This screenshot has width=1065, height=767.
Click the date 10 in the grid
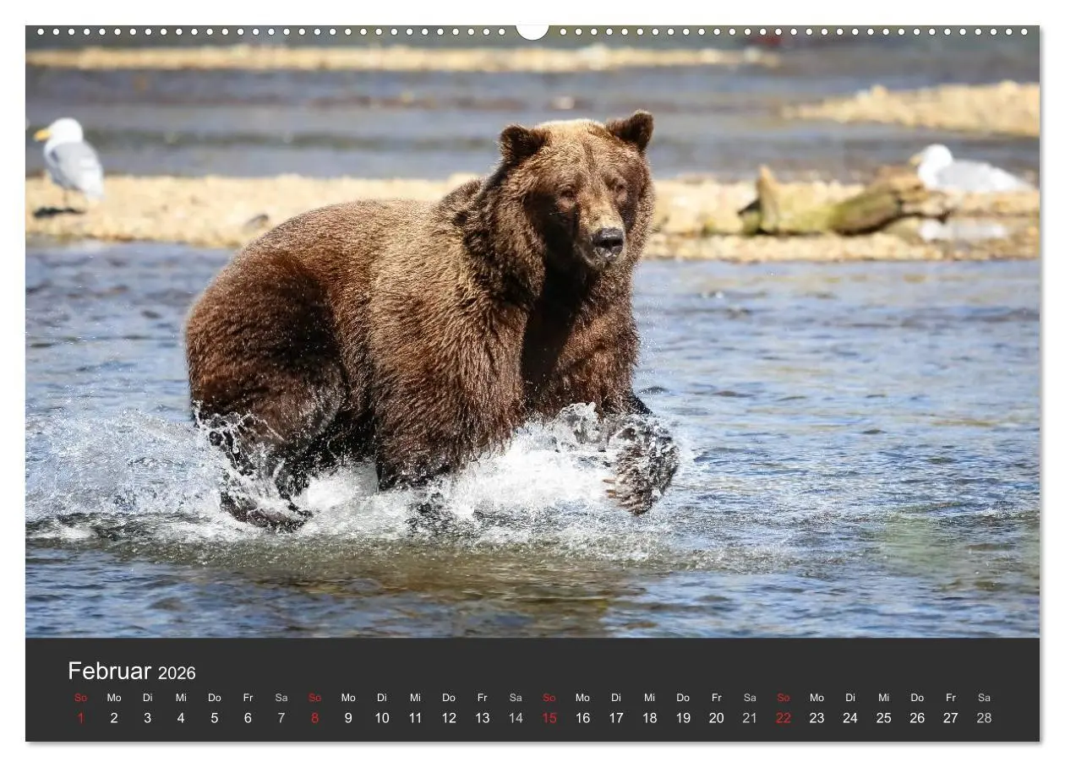[381, 717]
